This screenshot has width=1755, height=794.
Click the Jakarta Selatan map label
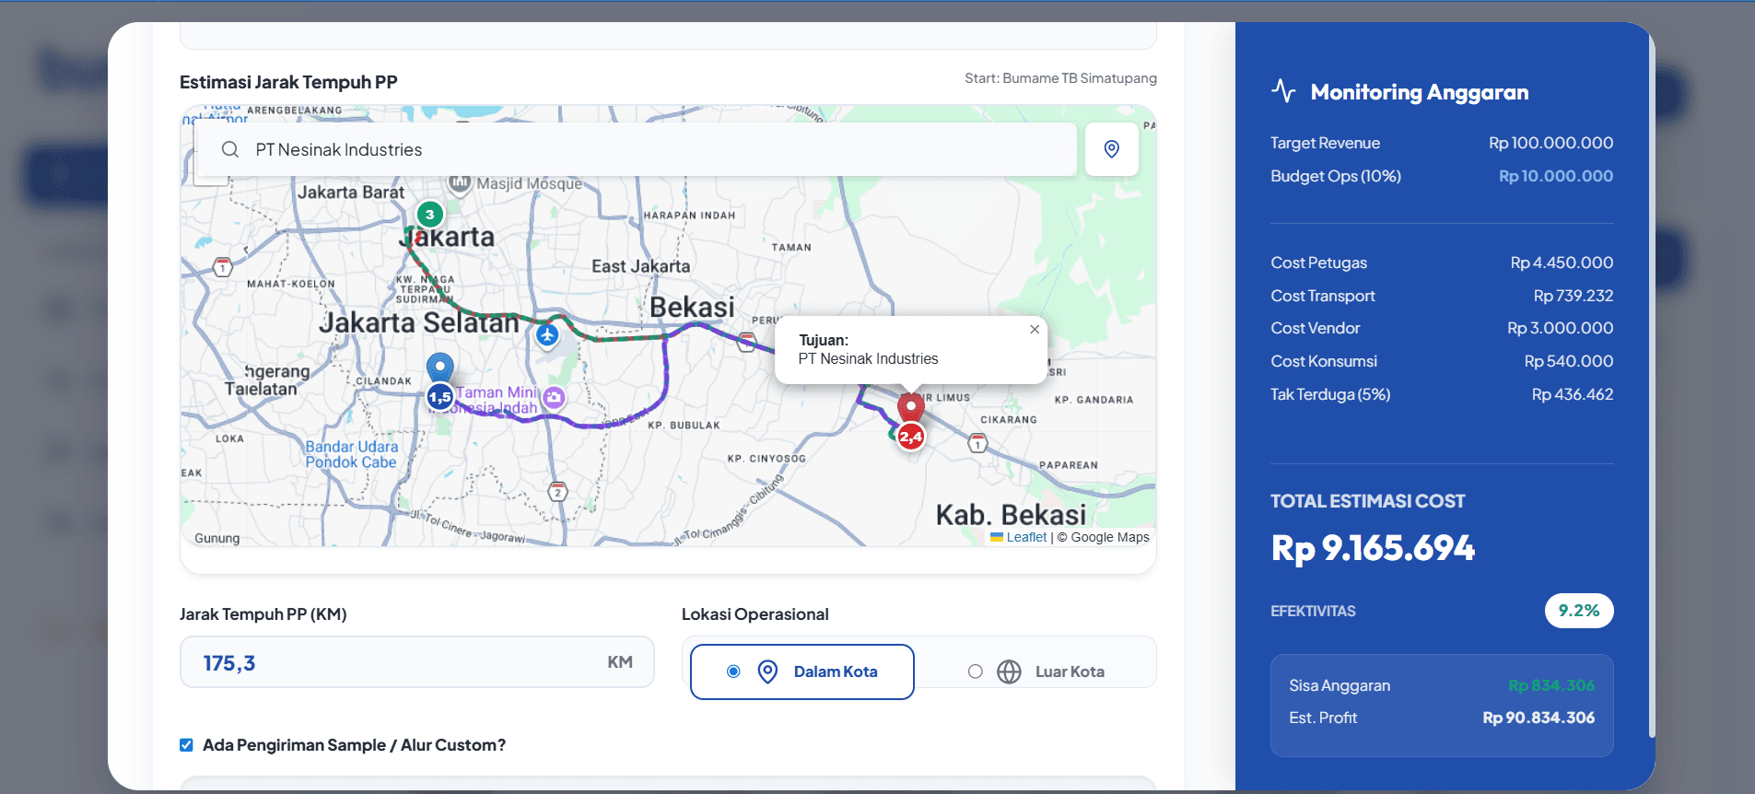point(419,322)
